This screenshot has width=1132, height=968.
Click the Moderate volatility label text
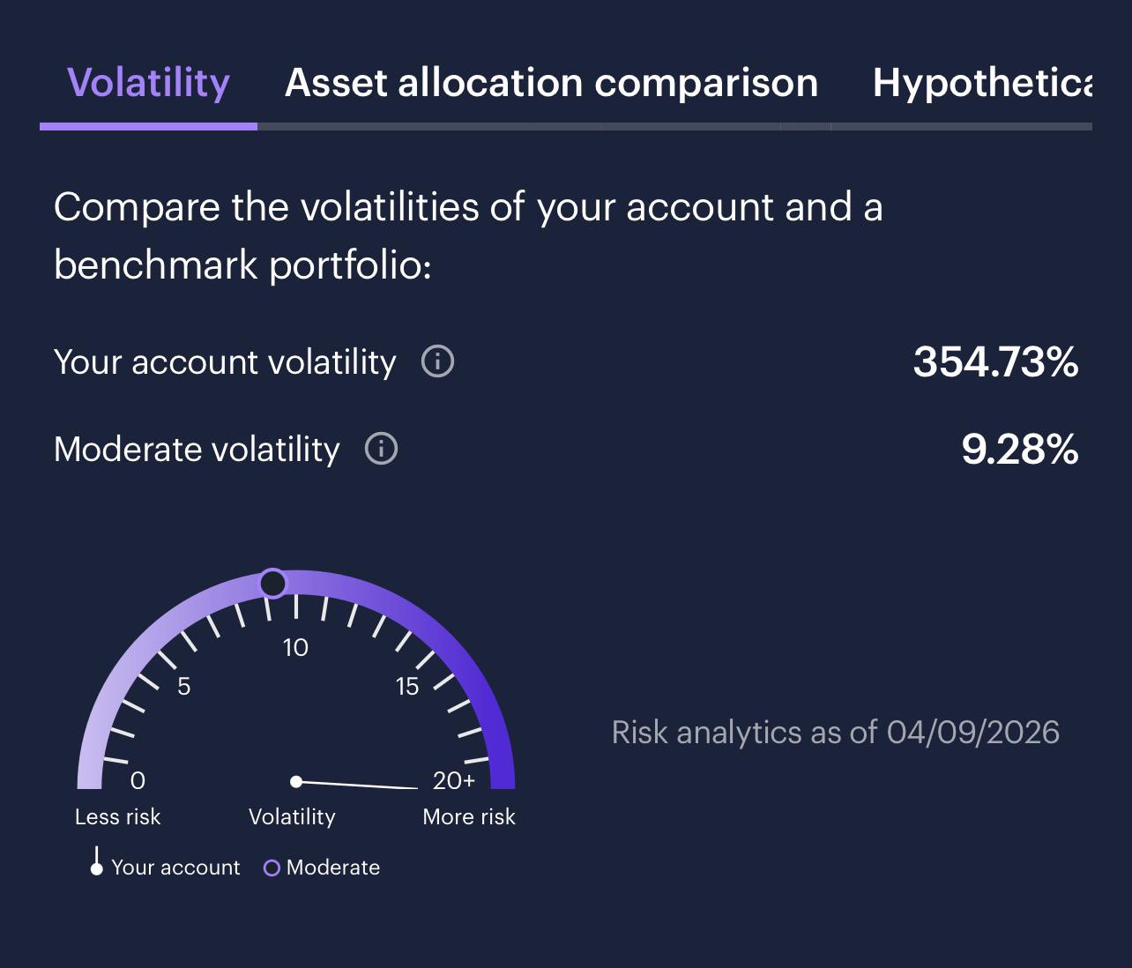[197, 450]
